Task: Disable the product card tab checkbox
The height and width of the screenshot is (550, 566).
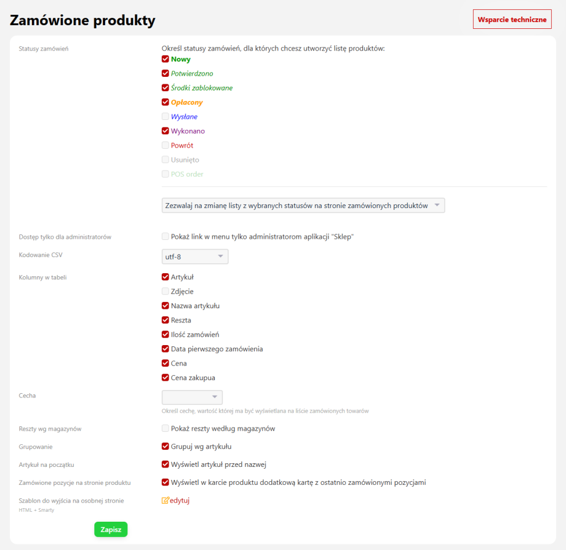Action: (x=165, y=483)
